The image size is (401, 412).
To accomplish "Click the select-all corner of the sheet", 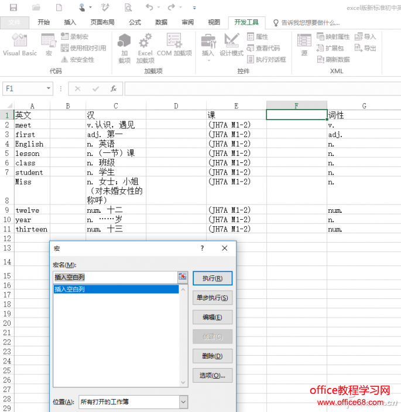I will coord(7,105).
